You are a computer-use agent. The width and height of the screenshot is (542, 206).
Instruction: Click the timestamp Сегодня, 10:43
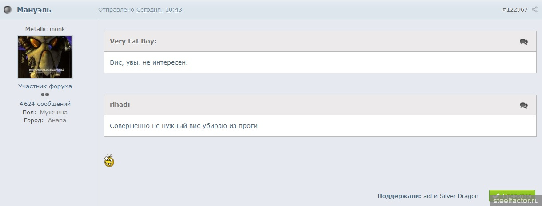coord(159,10)
